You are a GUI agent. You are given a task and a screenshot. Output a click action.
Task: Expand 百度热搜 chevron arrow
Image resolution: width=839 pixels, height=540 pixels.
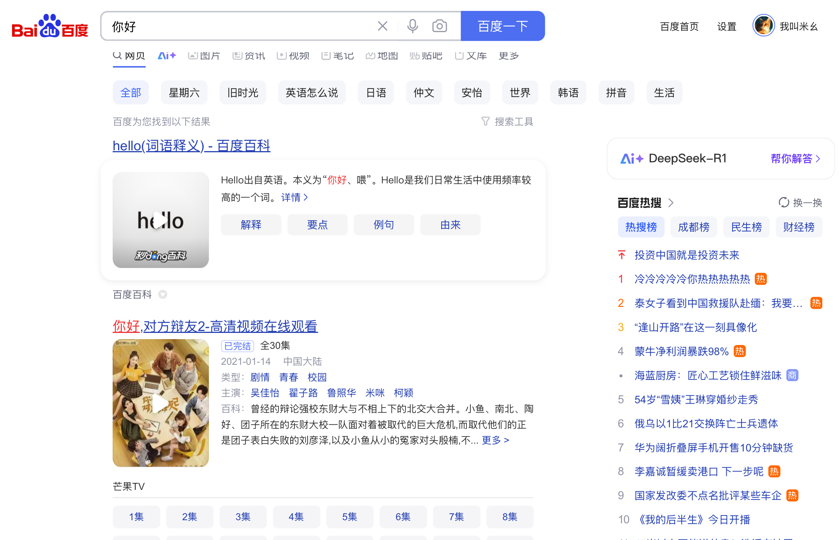click(671, 203)
